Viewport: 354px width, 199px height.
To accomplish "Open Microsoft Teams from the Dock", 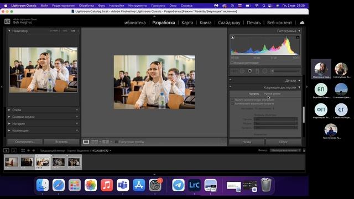I will [x=123, y=185].
